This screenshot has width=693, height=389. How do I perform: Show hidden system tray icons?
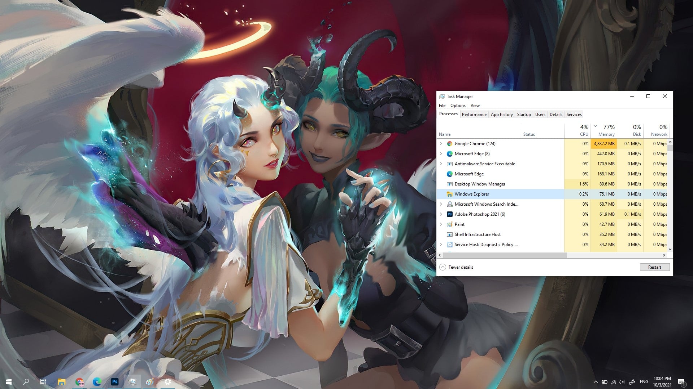(596, 382)
